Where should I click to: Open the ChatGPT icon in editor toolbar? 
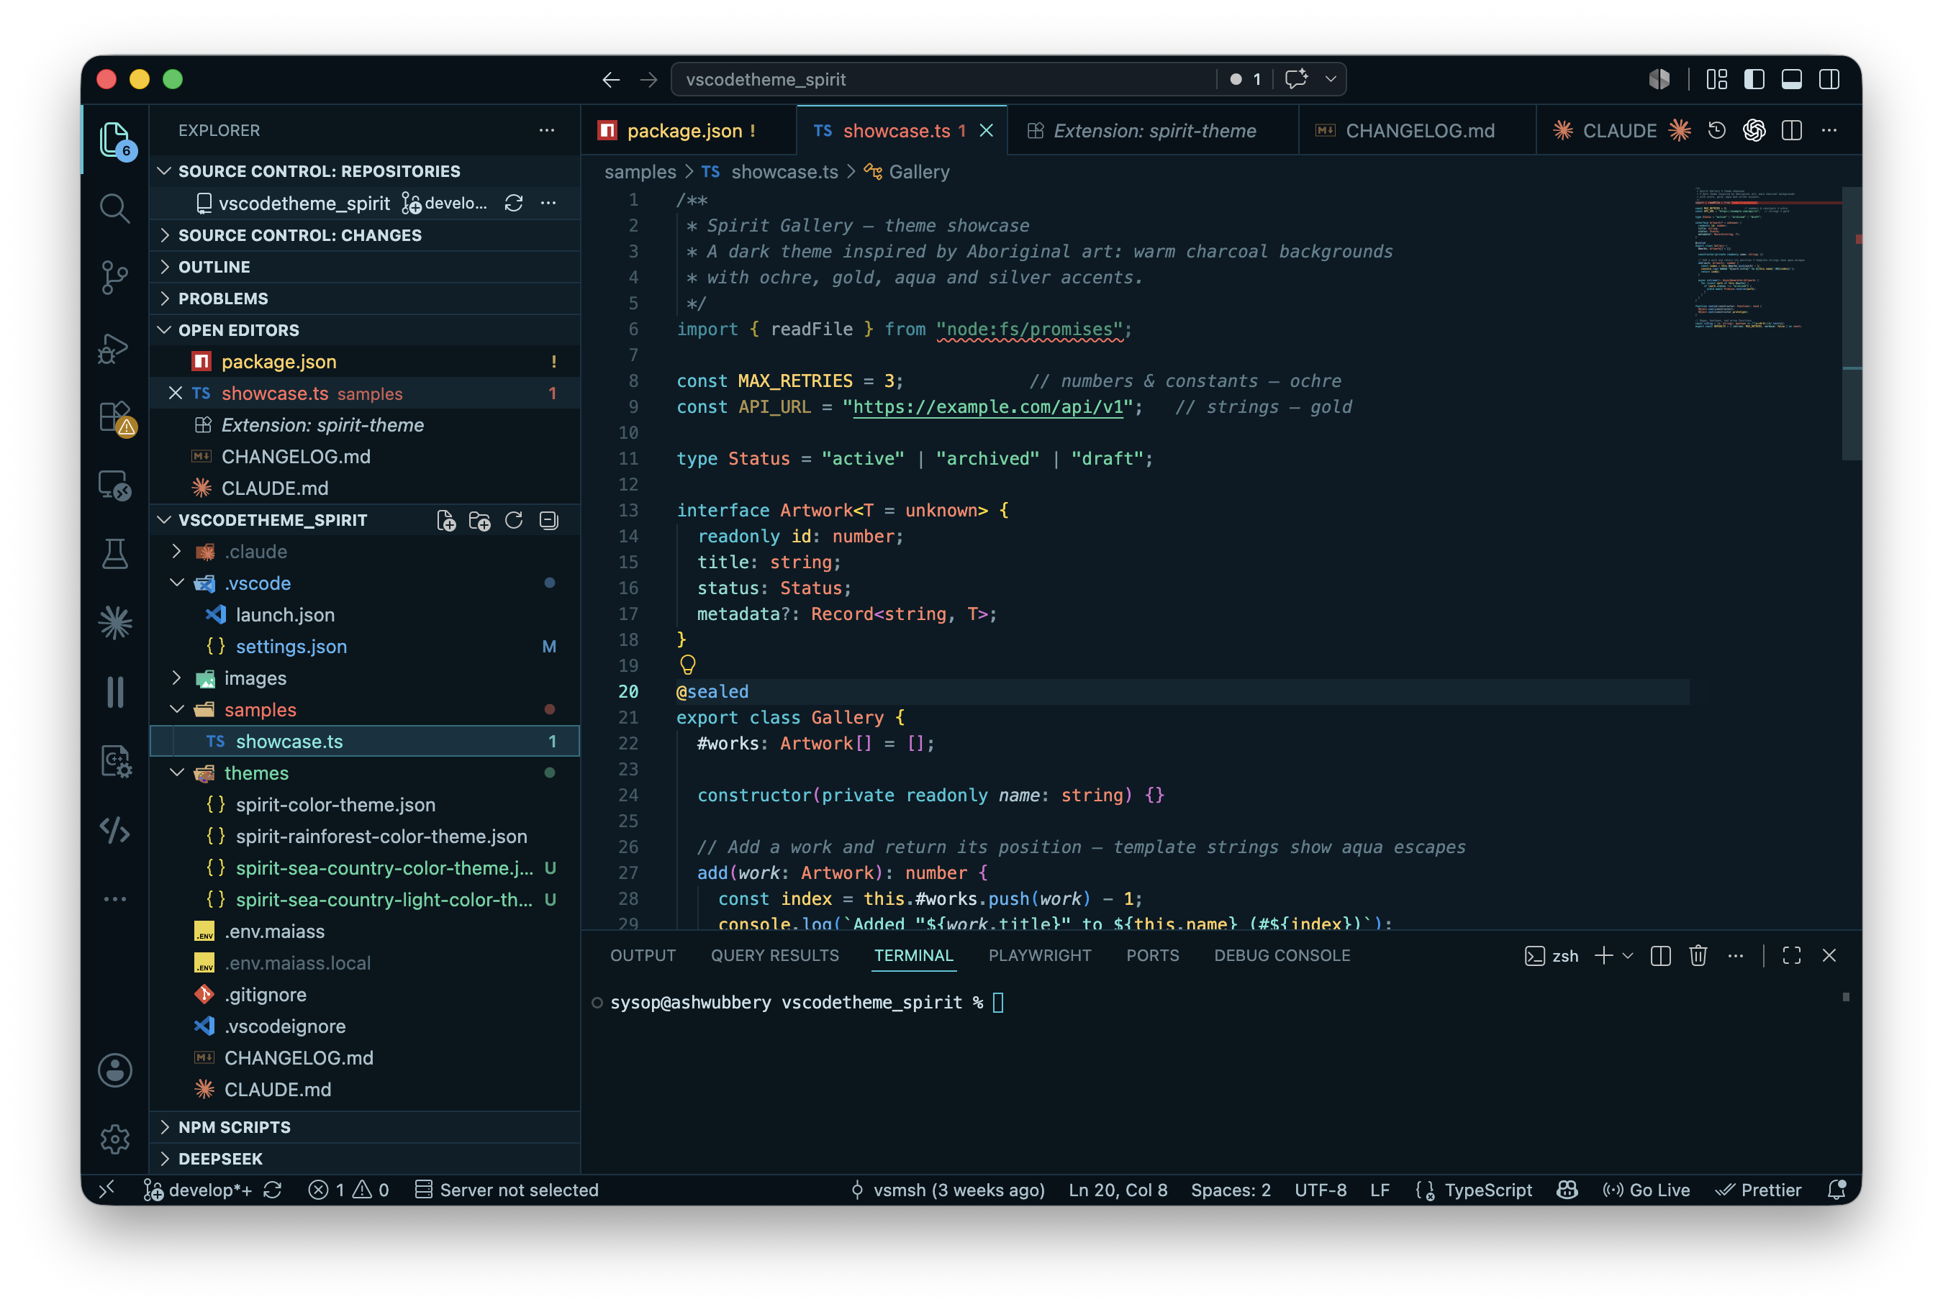[1754, 130]
